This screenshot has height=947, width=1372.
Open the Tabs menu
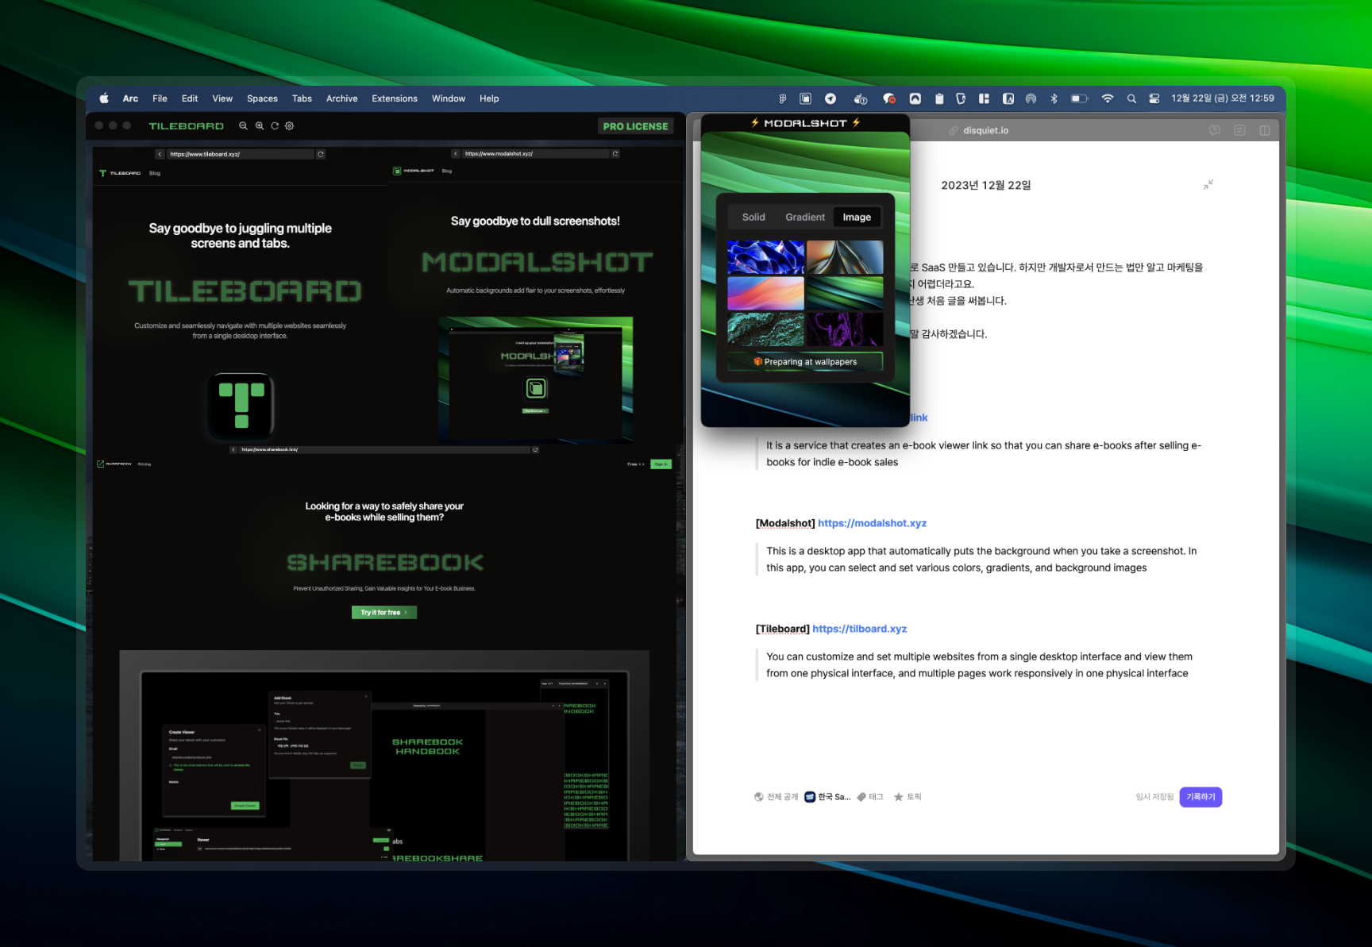tap(302, 98)
